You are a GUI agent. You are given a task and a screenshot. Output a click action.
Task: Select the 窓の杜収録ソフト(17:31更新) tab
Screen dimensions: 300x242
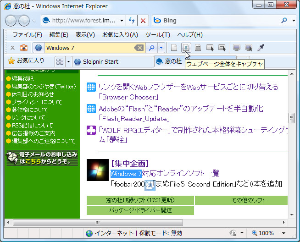pos(140,200)
